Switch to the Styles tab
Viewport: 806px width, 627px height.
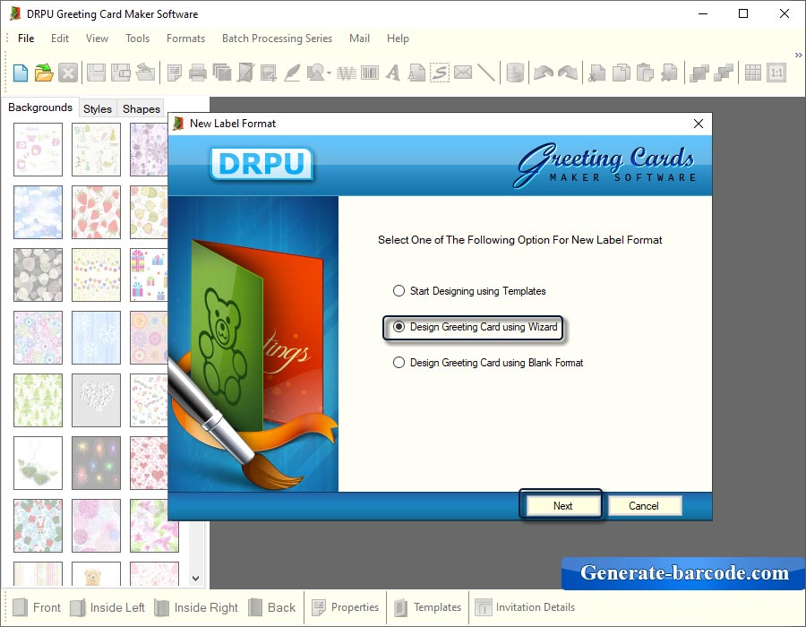click(x=97, y=109)
